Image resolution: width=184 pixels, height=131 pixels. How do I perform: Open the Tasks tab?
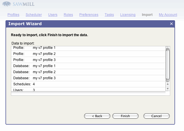click(x=109, y=15)
